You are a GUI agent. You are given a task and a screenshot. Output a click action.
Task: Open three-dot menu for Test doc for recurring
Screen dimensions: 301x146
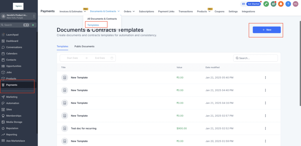265,128
